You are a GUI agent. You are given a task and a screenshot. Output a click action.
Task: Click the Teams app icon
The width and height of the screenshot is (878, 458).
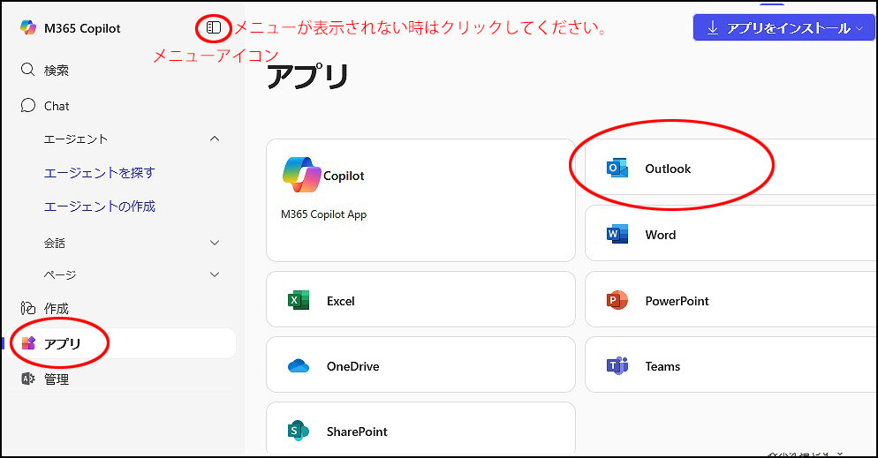click(617, 365)
